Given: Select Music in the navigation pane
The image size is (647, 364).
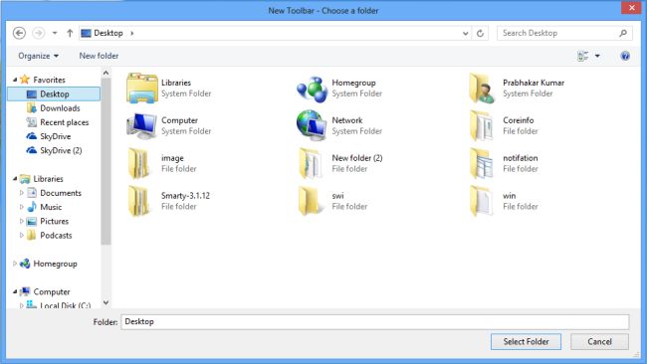Looking at the screenshot, I should [51, 207].
